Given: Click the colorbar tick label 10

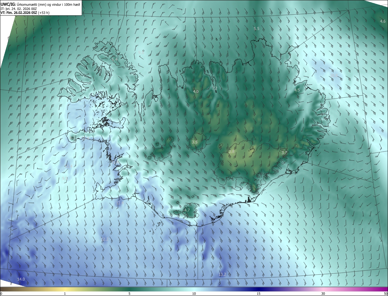Looking at the screenshot, I should (x=194, y=294).
